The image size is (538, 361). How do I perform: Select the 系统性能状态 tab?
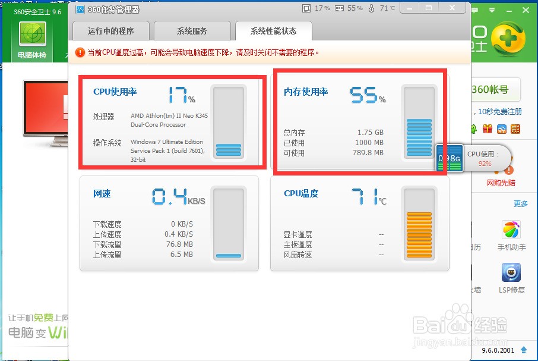click(x=274, y=31)
